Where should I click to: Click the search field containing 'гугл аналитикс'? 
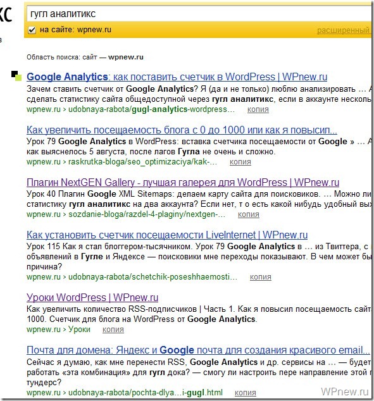[199, 14]
